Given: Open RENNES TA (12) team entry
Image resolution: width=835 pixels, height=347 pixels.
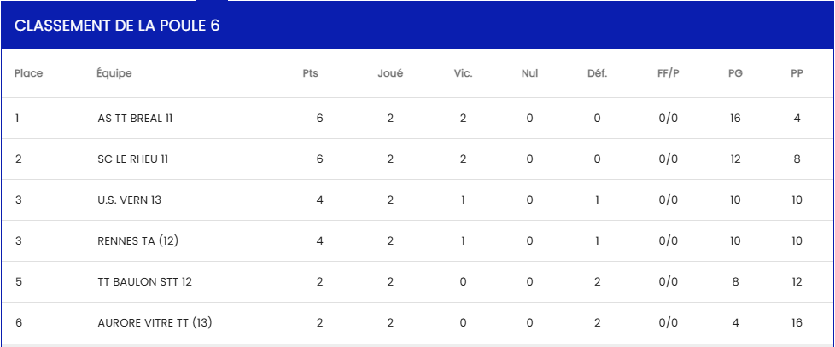Looking at the screenshot, I should (138, 240).
